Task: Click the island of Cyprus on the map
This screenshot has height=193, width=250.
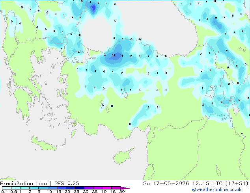Action: coord(123,157)
